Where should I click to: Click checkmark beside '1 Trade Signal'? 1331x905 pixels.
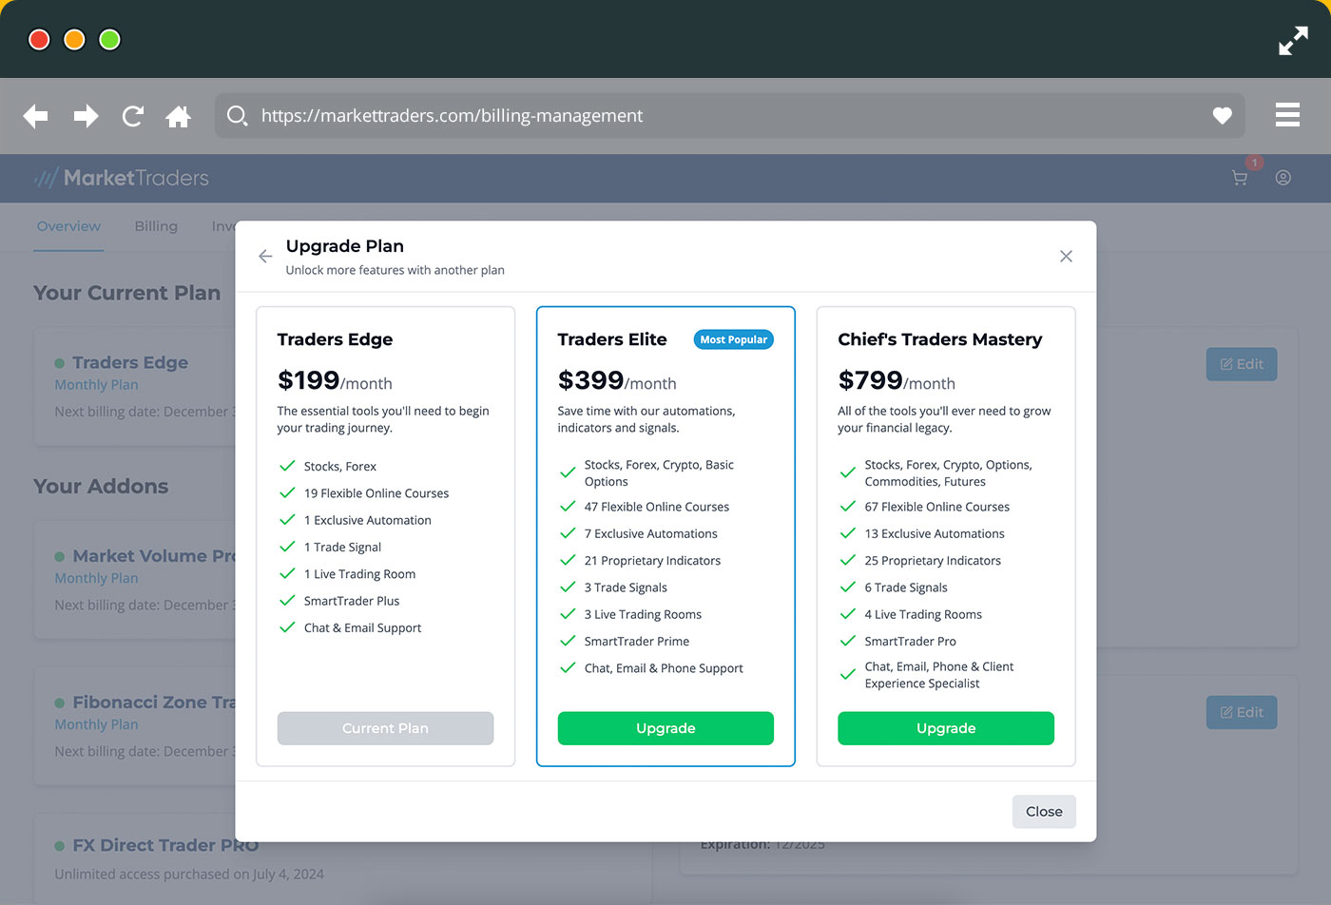287,547
